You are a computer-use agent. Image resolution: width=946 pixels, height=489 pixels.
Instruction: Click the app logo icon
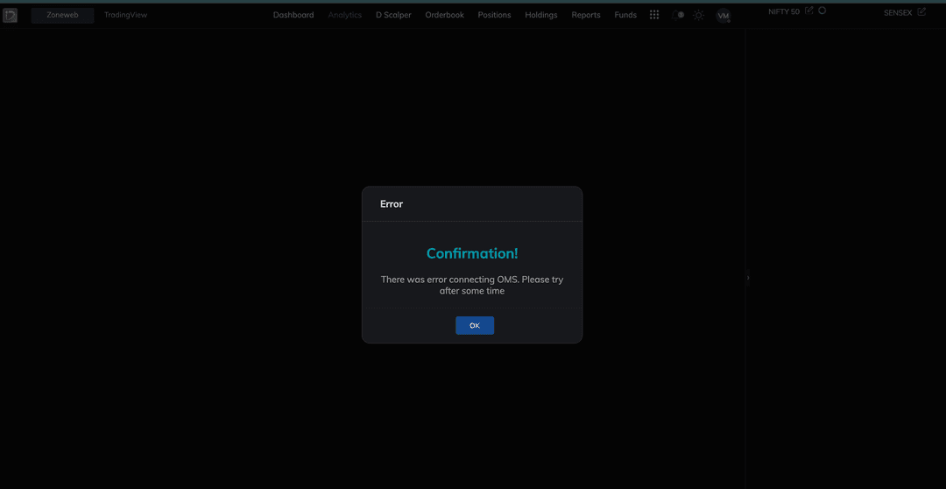[x=11, y=15]
